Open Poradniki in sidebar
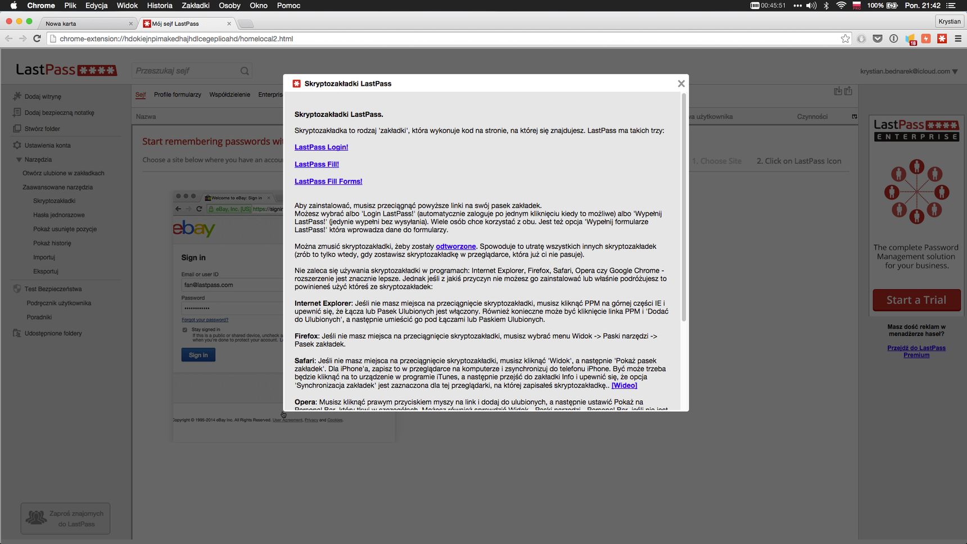The height and width of the screenshot is (544, 967). click(39, 317)
